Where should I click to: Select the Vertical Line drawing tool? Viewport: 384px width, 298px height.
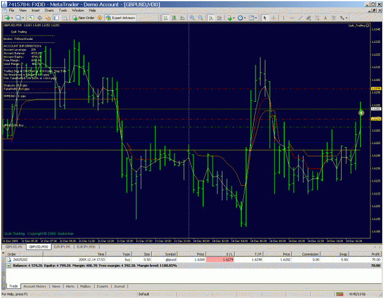283,18
